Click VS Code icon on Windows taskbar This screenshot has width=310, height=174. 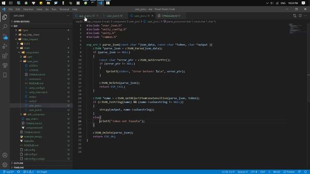[100, 3]
